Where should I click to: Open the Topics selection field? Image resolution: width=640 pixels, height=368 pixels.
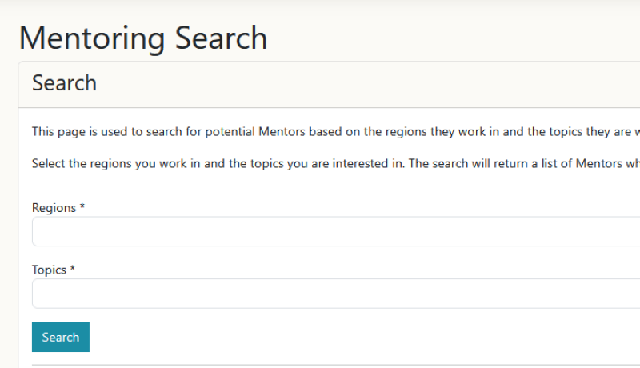click(x=336, y=294)
